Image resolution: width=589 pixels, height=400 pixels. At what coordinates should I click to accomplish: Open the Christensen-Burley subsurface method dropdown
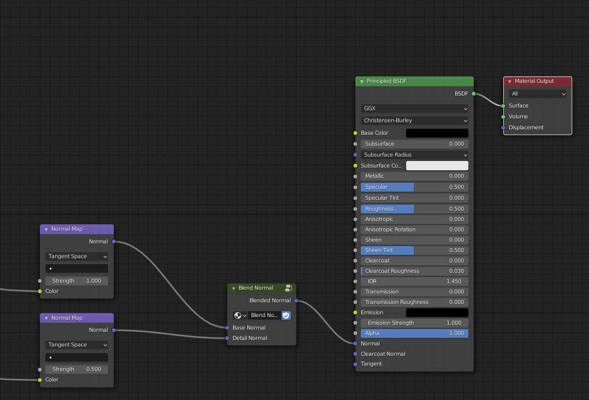[x=414, y=121]
